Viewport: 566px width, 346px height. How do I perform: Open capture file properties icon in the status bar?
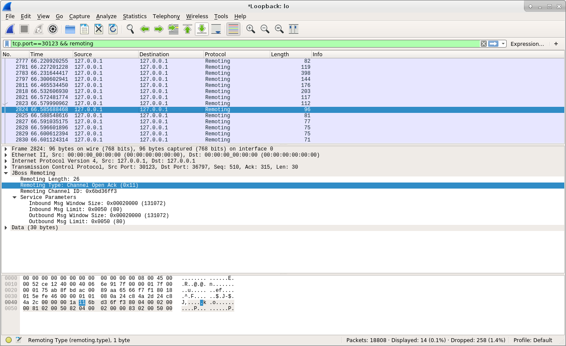pos(19,340)
